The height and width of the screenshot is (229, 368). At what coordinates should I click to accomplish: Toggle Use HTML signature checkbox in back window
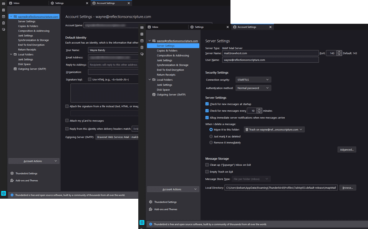pyautogui.click(x=90, y=79)
